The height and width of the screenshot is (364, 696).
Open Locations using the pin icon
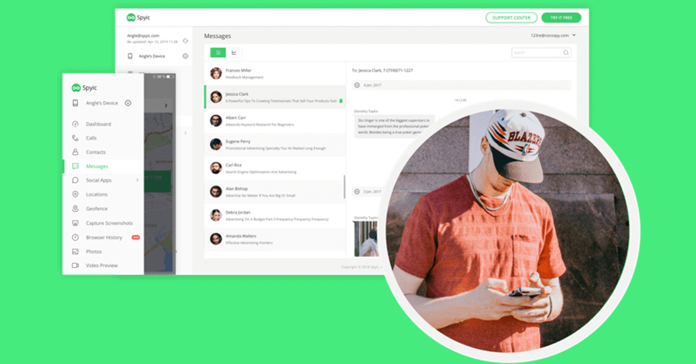(75, 195)
